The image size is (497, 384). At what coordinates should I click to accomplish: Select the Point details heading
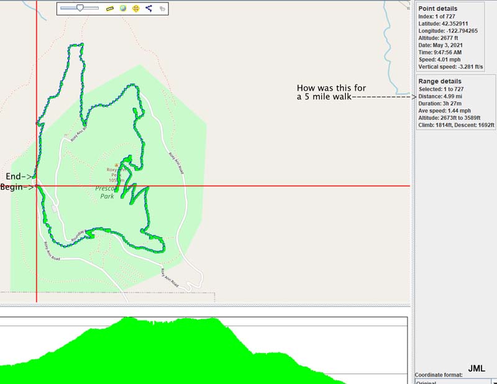439,8
